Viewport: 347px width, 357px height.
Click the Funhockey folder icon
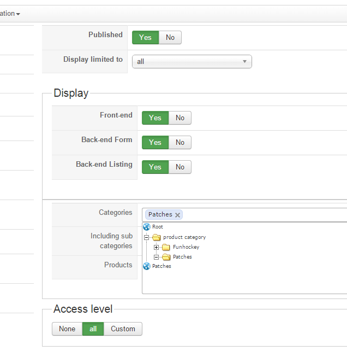click(x=166, y=247)
